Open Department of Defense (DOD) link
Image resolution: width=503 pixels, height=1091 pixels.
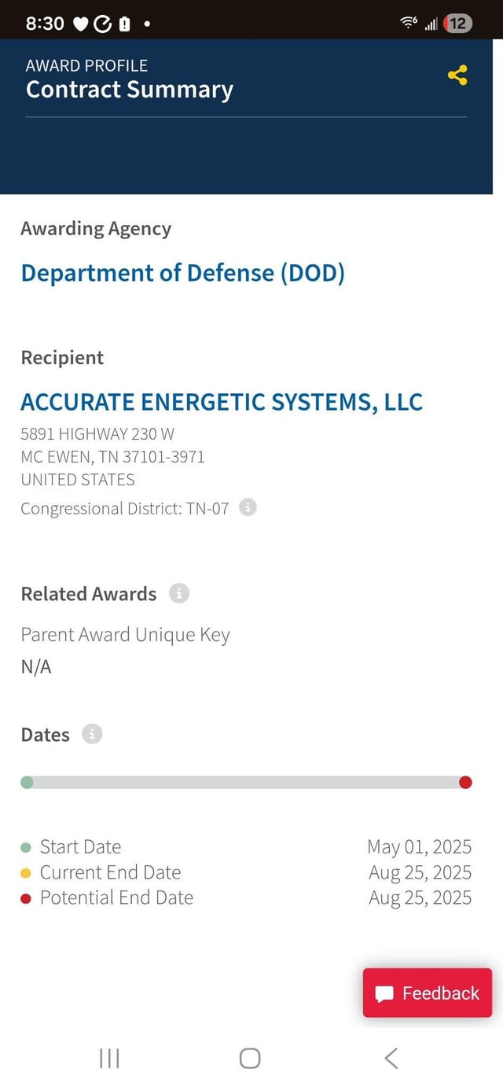point(182,273)
